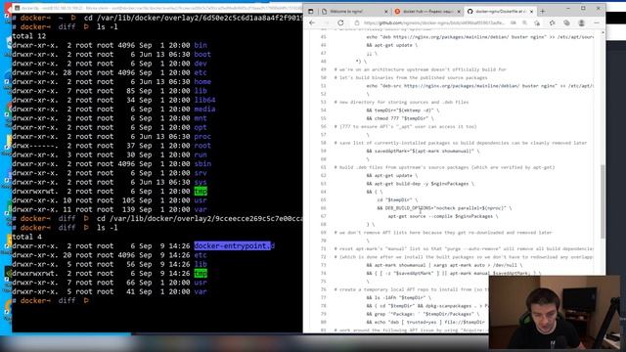Viewport: 626px width, 352px height.
Task: Close the Welcome to nginx tab
Action: tap(386, 12)
